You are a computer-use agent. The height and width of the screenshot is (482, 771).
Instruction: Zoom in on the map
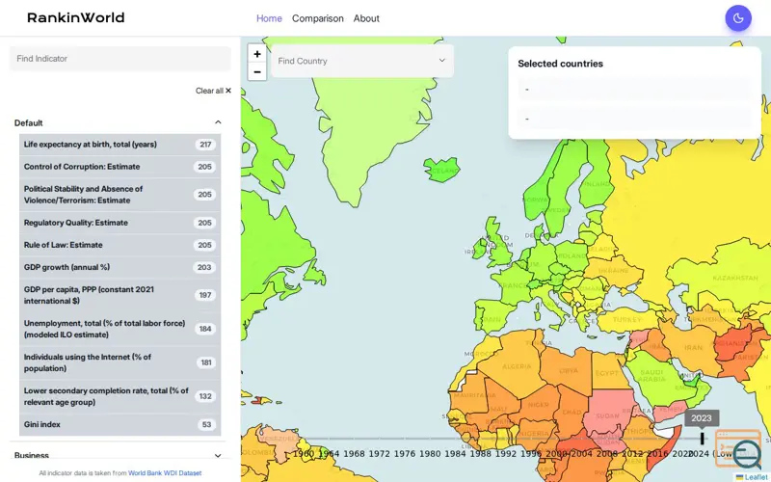256,54
